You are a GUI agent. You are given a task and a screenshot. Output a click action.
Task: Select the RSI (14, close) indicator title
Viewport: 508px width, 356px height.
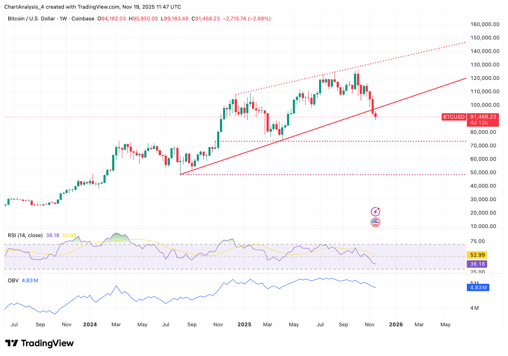(25, 235)
